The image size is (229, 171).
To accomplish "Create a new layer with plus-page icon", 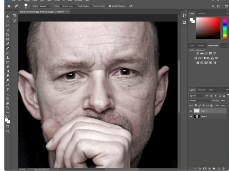I will click(x=219, y=168).
